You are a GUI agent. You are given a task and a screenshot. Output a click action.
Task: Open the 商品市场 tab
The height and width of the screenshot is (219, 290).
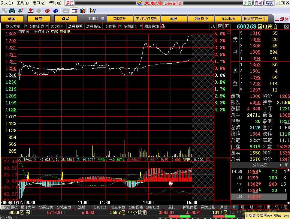point(228,19)
